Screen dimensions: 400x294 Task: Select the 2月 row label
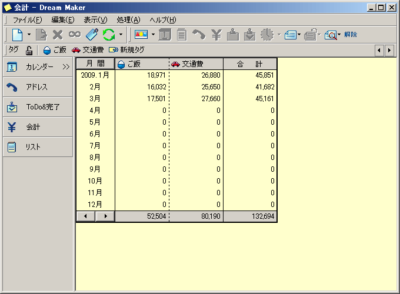(95, 87)
